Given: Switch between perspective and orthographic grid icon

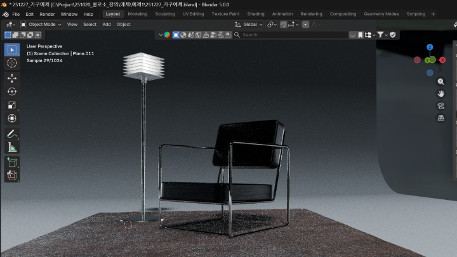Looking at the screenshot, I should coord(441,117).
